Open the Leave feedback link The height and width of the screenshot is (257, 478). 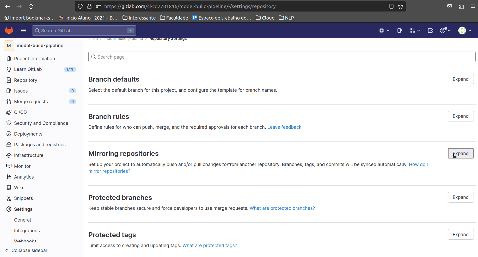285,127
